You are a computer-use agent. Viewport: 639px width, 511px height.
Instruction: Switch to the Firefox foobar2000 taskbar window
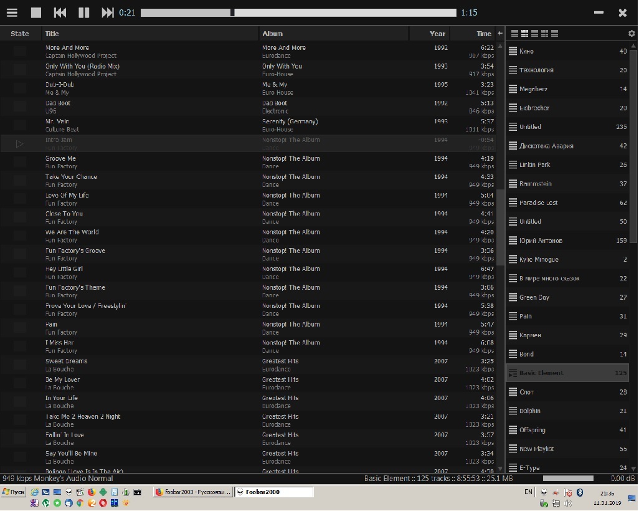[x=193, y=492]
